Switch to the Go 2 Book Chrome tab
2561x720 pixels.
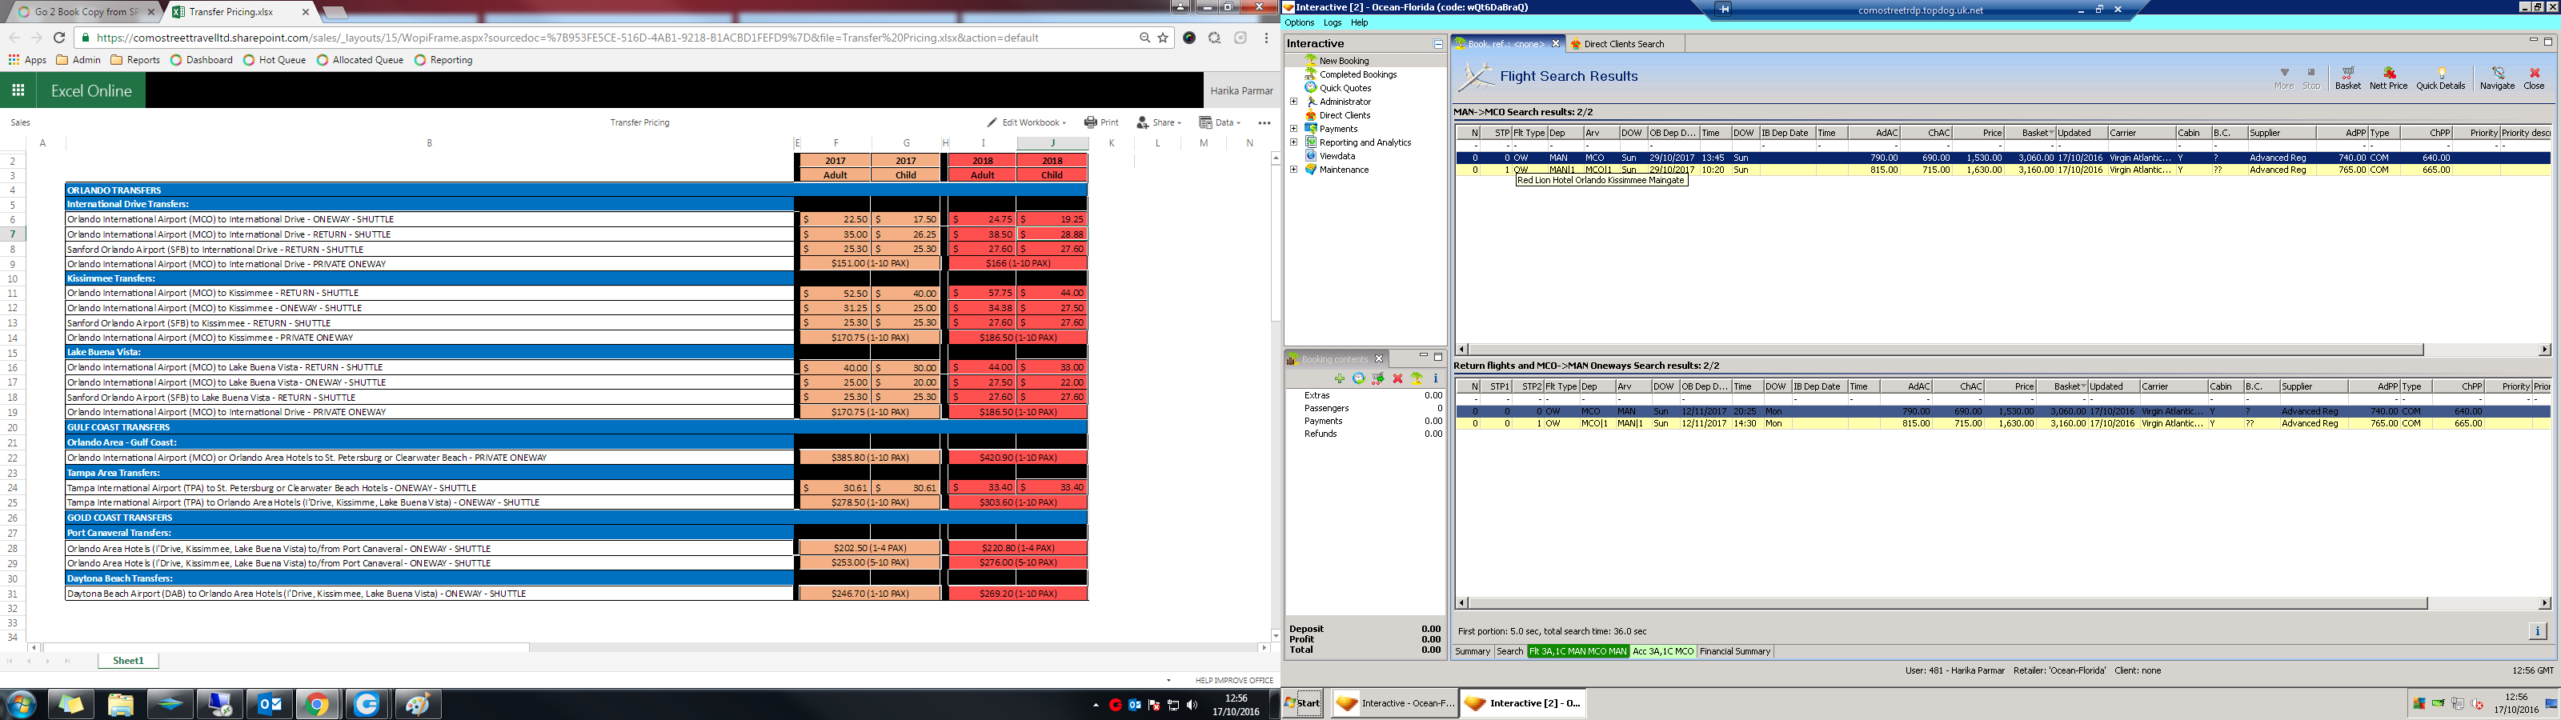click(83, 12)
